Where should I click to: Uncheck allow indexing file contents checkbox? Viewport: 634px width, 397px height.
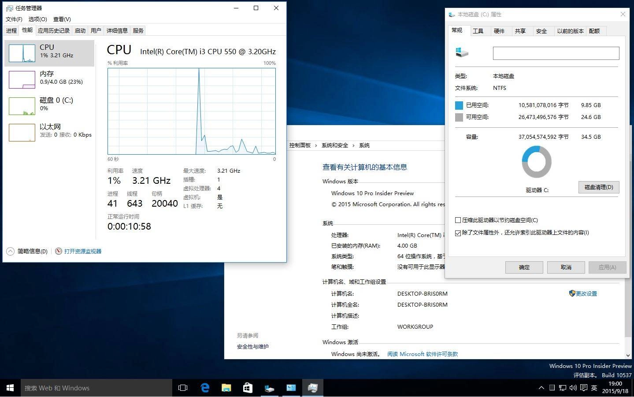pos(458,233)
